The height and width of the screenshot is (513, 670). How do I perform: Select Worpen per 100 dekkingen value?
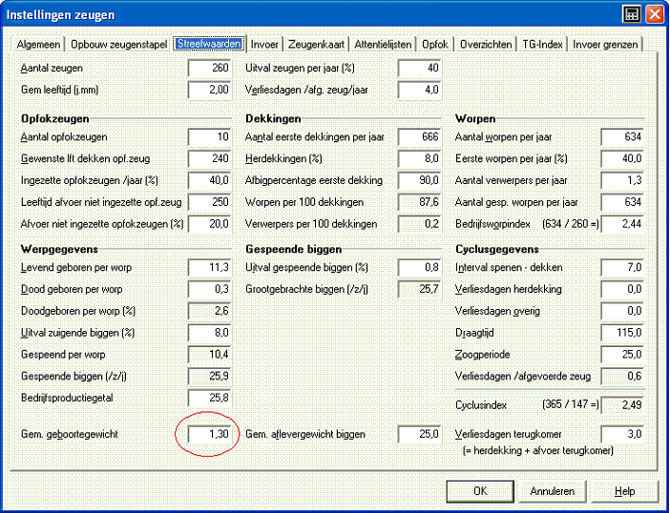pyautogui.click(x=420, y=202)
